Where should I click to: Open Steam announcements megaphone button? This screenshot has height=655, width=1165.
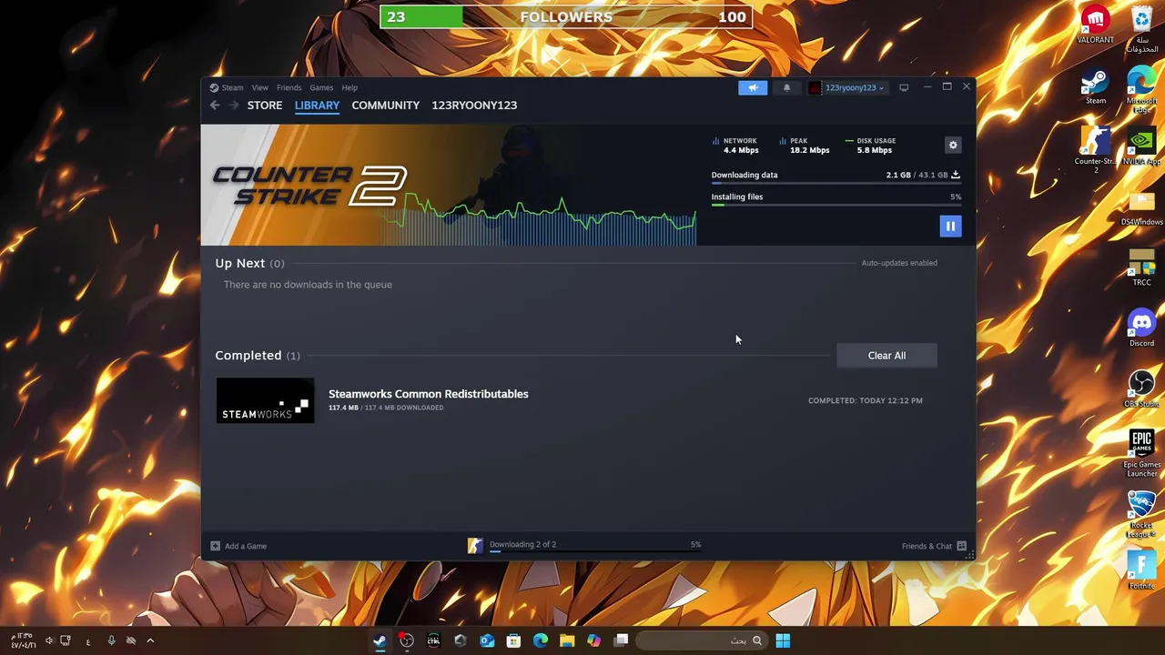(753, 87)
